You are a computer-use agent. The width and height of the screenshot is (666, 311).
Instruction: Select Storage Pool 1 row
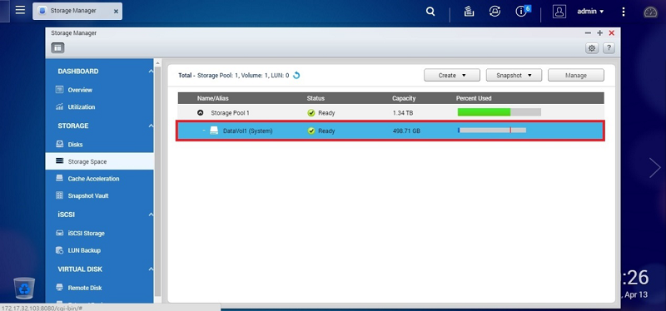point(390,113)
